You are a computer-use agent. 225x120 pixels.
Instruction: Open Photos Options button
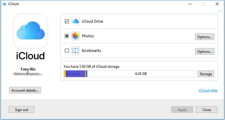pos(205,37)
